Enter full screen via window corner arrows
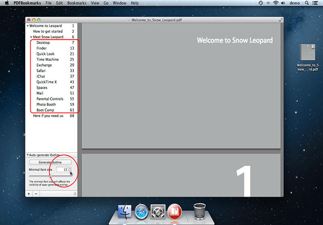The height and width of the screenshot is (225, 323). coord(280,20)
